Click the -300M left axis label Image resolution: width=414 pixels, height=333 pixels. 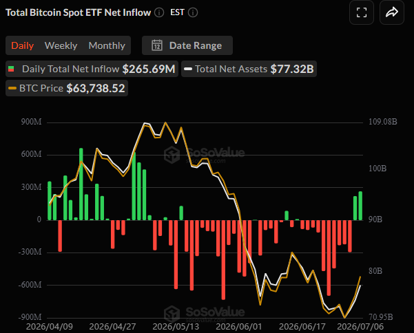pos(30,252)
